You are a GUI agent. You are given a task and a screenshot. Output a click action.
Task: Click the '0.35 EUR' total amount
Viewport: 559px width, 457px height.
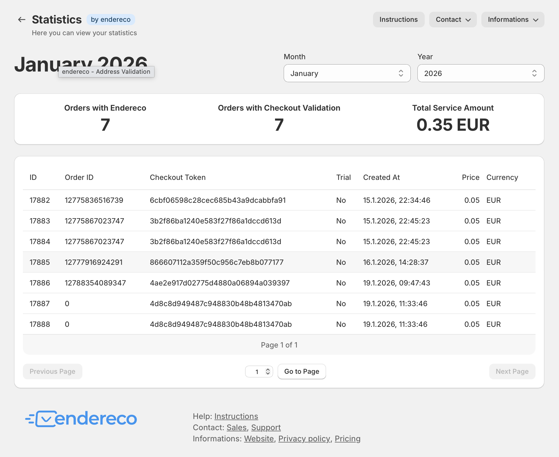tap(453, 125)
